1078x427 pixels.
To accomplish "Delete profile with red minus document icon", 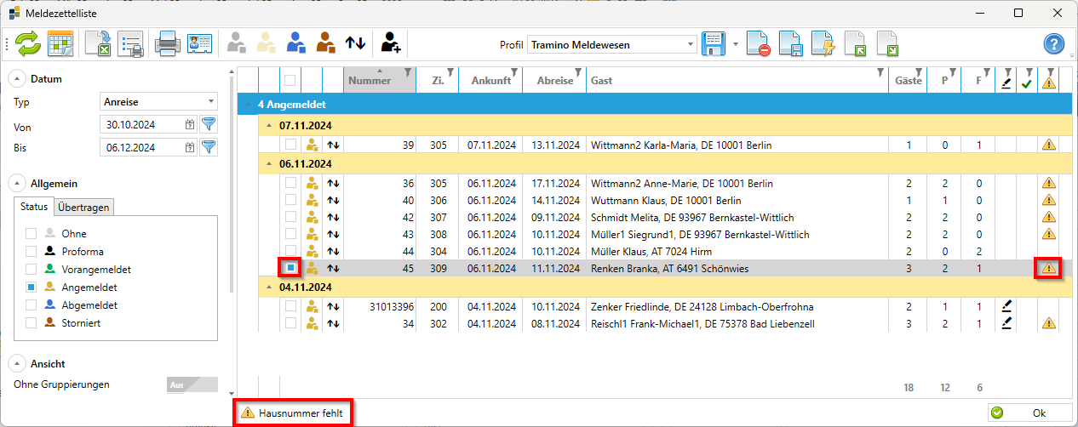I will (759, 43).
